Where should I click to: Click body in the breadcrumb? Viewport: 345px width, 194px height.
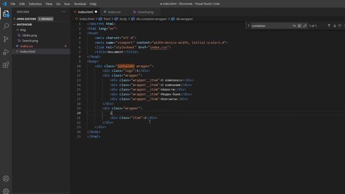click(x=123, y=19)
